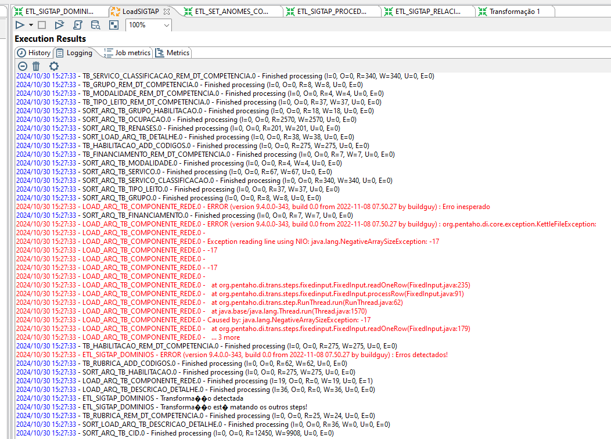Select the TB_HABILITACAO_REM_DT_COMPETENCIA.0 log line
611x439 pixels.
[207, 346]
